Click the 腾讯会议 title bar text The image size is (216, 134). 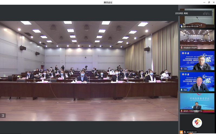[108, 2]
